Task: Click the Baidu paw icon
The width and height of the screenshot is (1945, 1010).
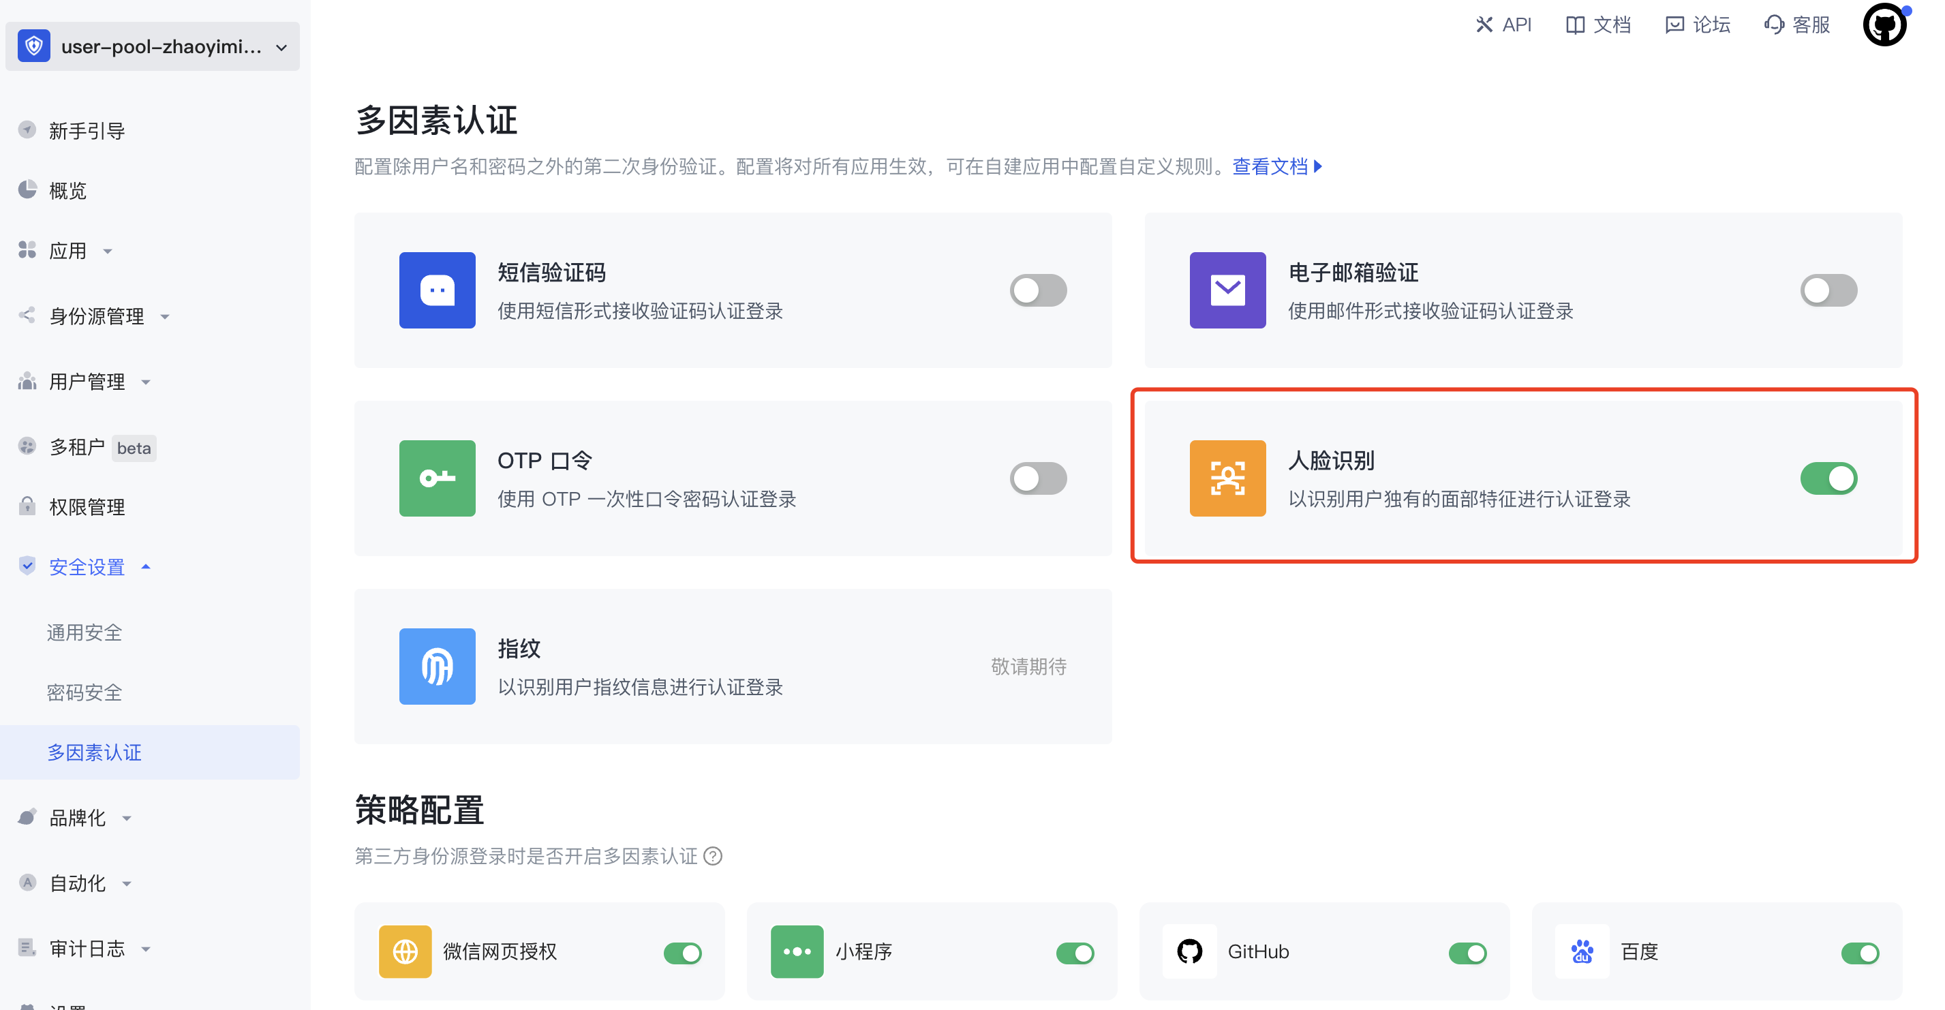Action: point(1582,951)
